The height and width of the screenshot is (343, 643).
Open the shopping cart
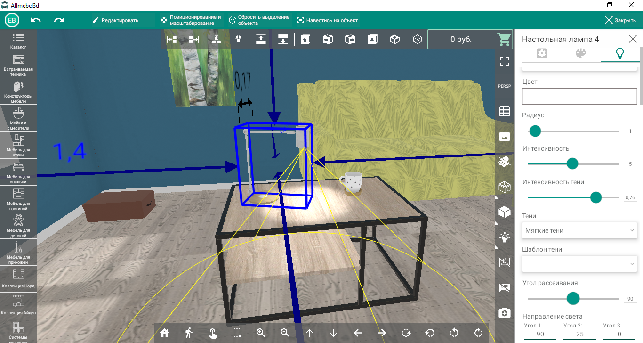[x=504, y=39]
